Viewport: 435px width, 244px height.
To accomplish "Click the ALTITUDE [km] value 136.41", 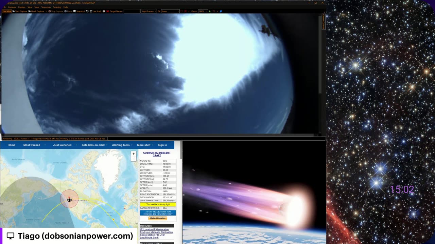I will tap(166, 176).
